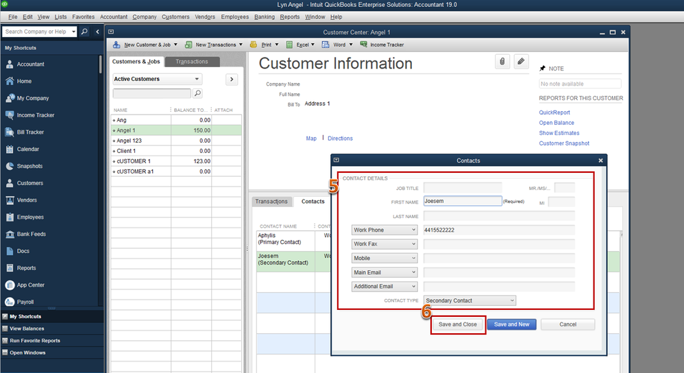684x373 pixels.
Task: Click the First Name input field
Action: tap(463, 202)
